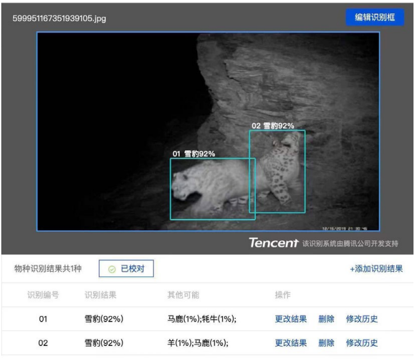Select the "01 雪豹92%" bounding box label
The image size is (416, 361).
pyautogui.click(x=194, y=153)
